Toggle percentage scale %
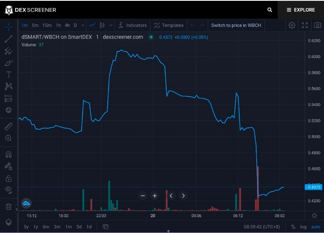 (293, 227)
